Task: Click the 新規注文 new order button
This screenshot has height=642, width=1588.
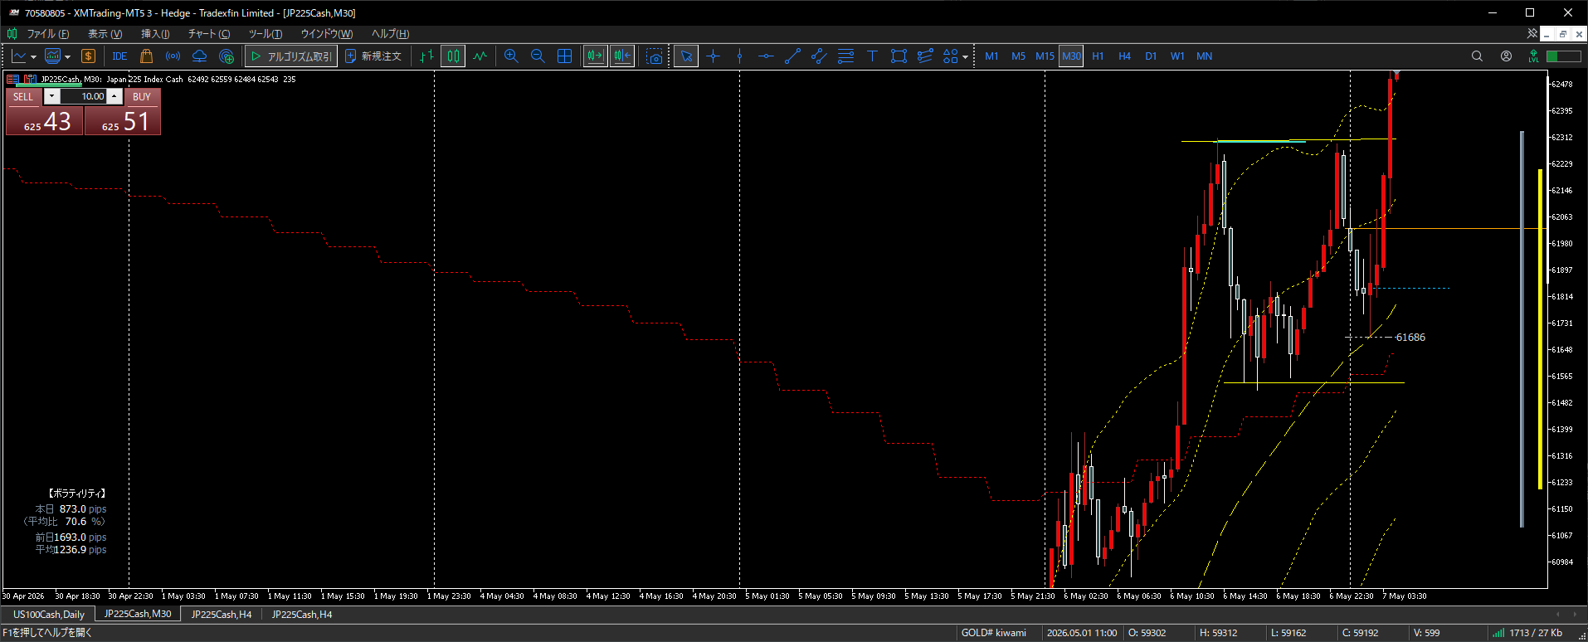Action: [373, 56]
